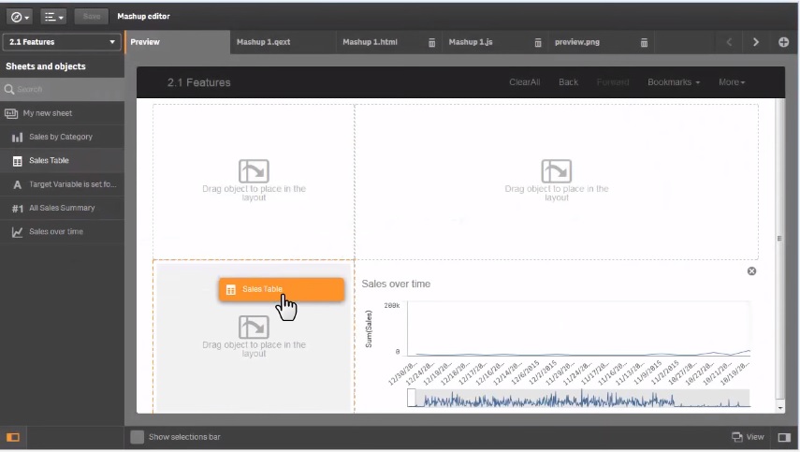This screenshot has width=800, height=452.
Task: Click the bottom-left drop placeholder icon
Action: pos(254,327)
